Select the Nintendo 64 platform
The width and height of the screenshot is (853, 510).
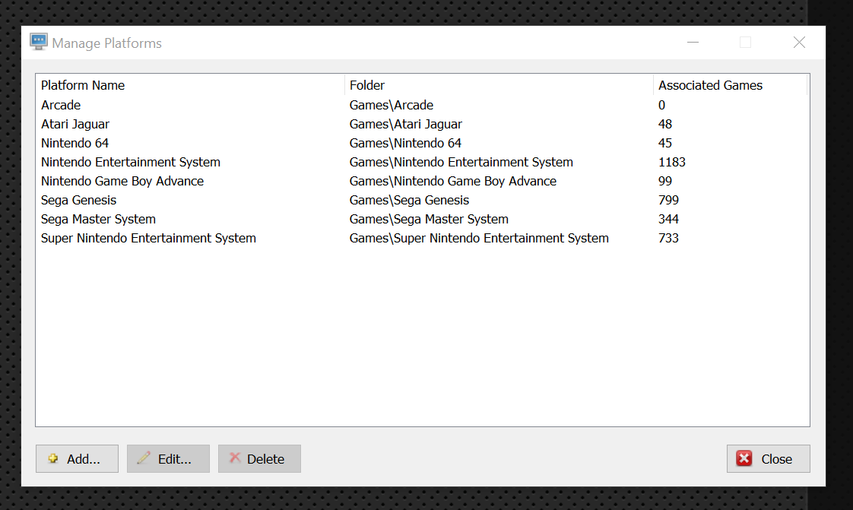pyautogui.click(x=75, y=143)
